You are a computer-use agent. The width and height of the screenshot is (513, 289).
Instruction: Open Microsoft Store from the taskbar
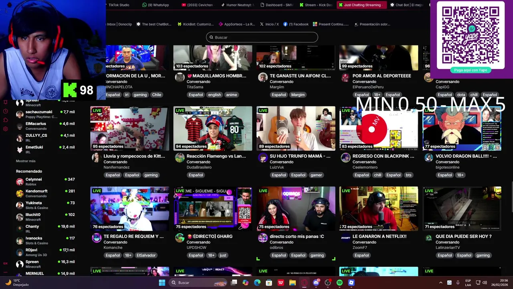pyautogui.click(x=269, y=283)
